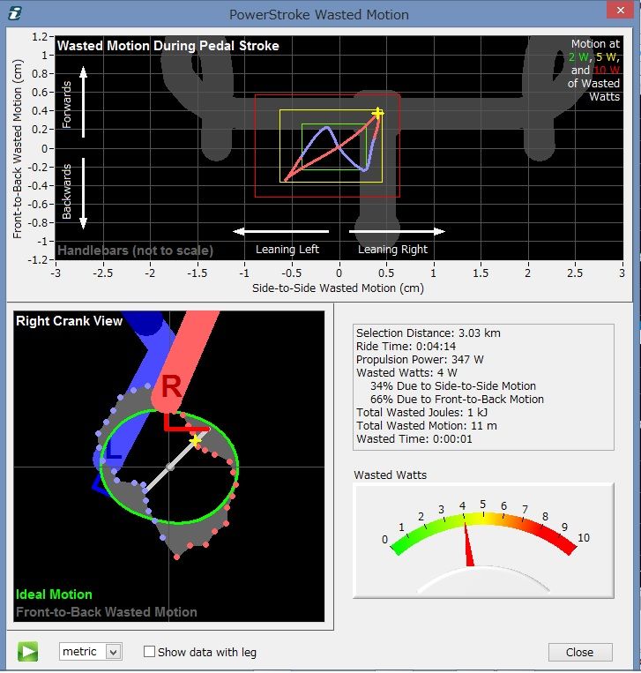Click the Close button
Image resolution: width=641 pixels, height=673 pixels.
click(x=579, y=652)
